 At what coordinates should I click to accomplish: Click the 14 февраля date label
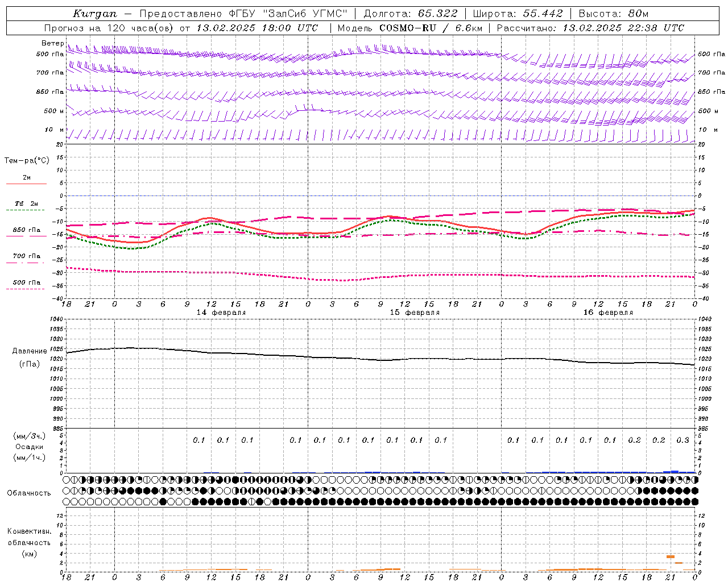pyautogui.click(x=221, y=313)
